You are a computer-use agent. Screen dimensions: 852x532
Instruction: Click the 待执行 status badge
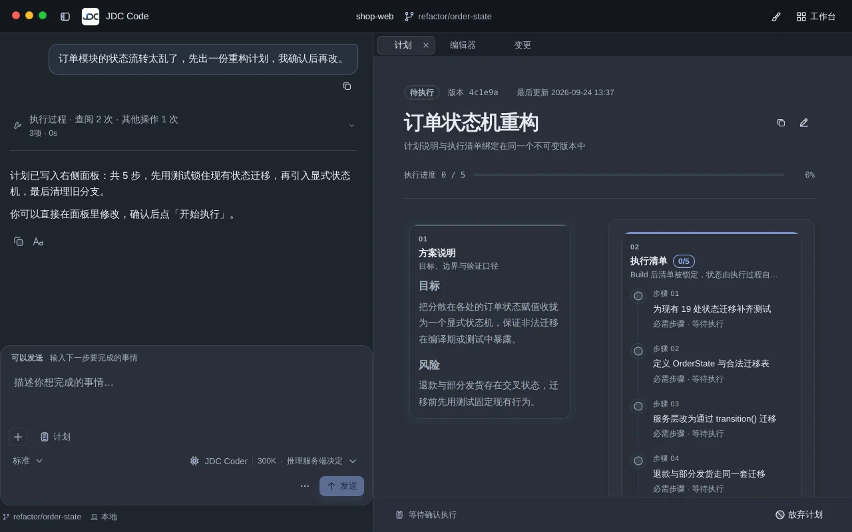click(x=422, y=92)
